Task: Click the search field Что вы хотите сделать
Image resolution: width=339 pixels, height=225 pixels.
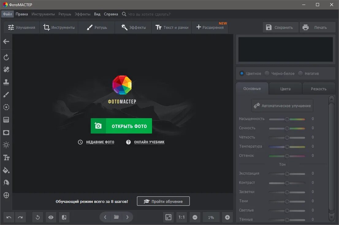Action: (149, 14)
